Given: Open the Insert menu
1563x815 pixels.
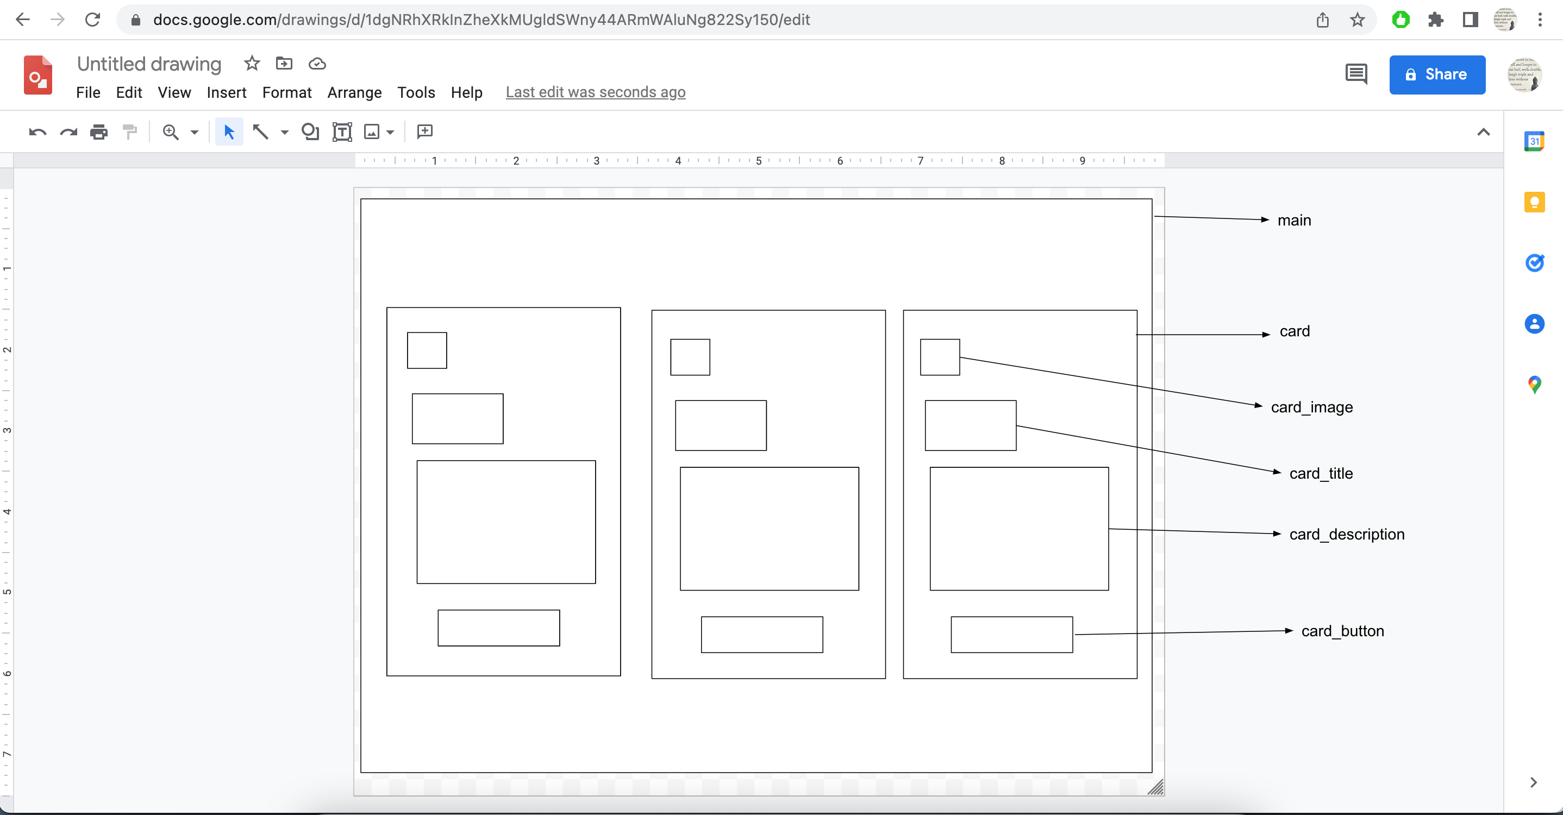Looking at the screenshot, I should [226, 92].
